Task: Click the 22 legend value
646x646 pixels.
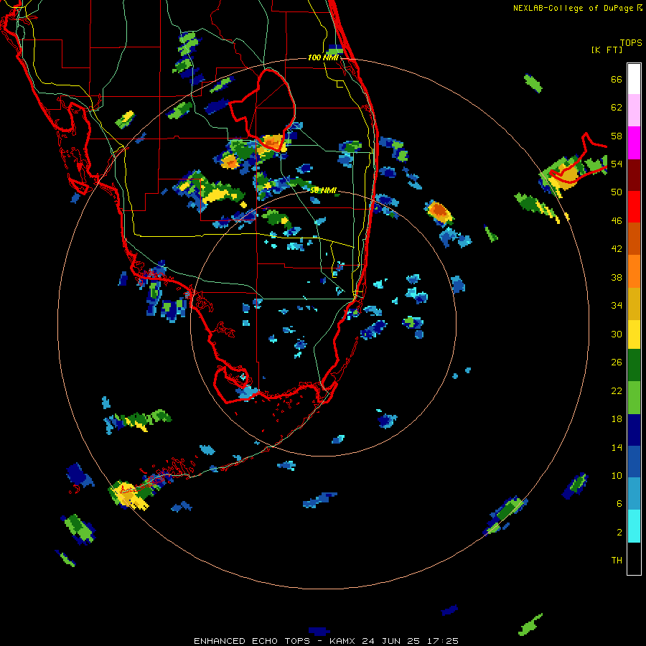Action: 617,390
